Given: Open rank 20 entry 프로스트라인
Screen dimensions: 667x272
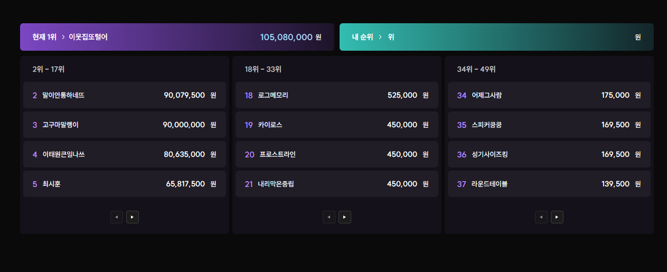Looking at the screenshot, I should (x=337, y=154).
